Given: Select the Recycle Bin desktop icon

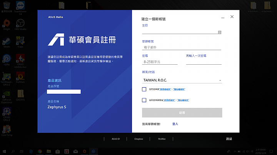Looking at the screenshot, I should tap(7, 7).
